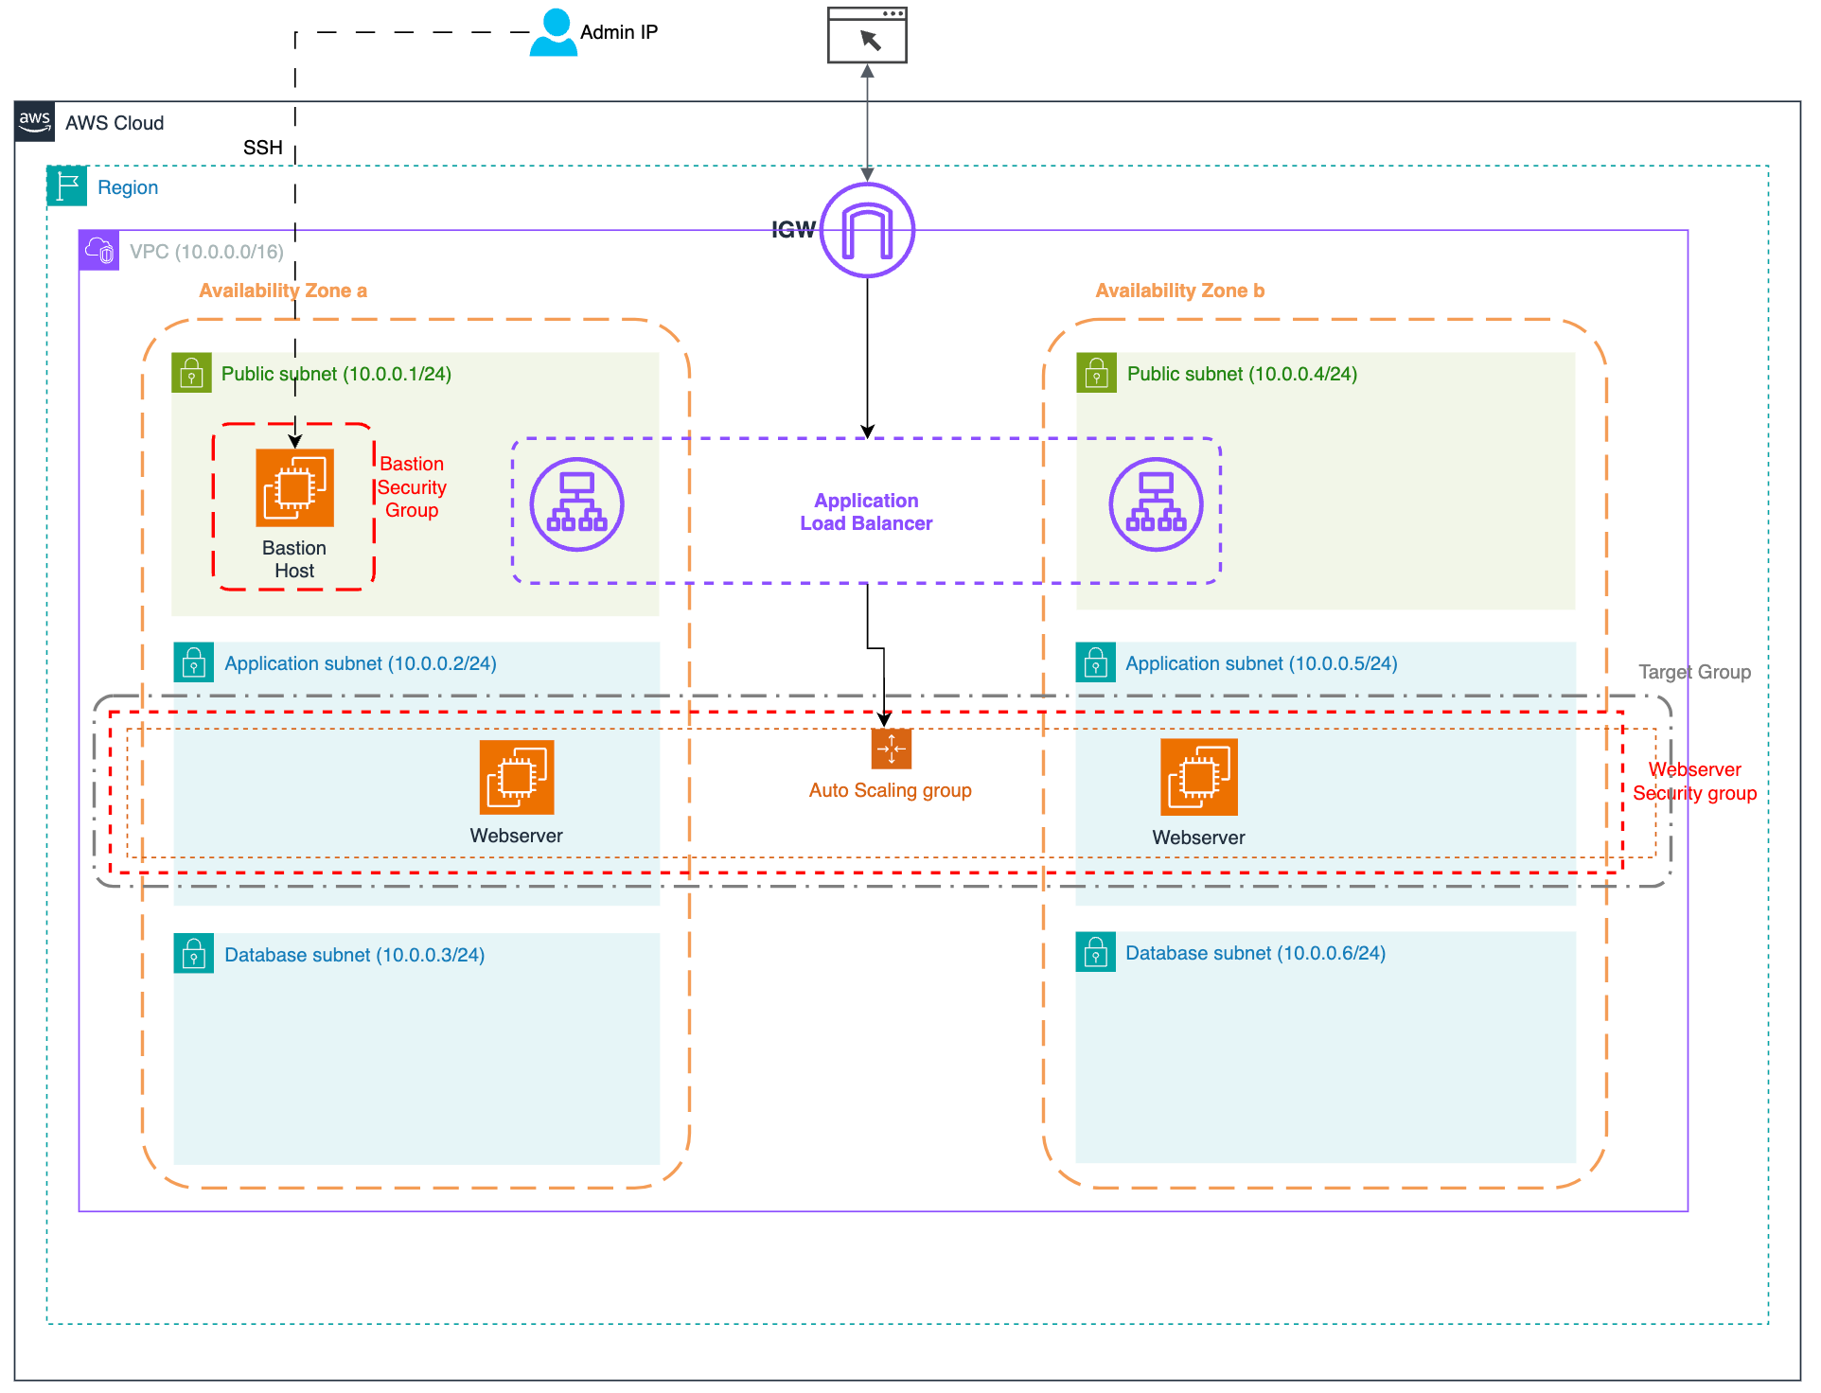Click lock icon of Public subnet 10.0.0.4/24
1821x1393 pixels.
click(x=1097, y=373)
